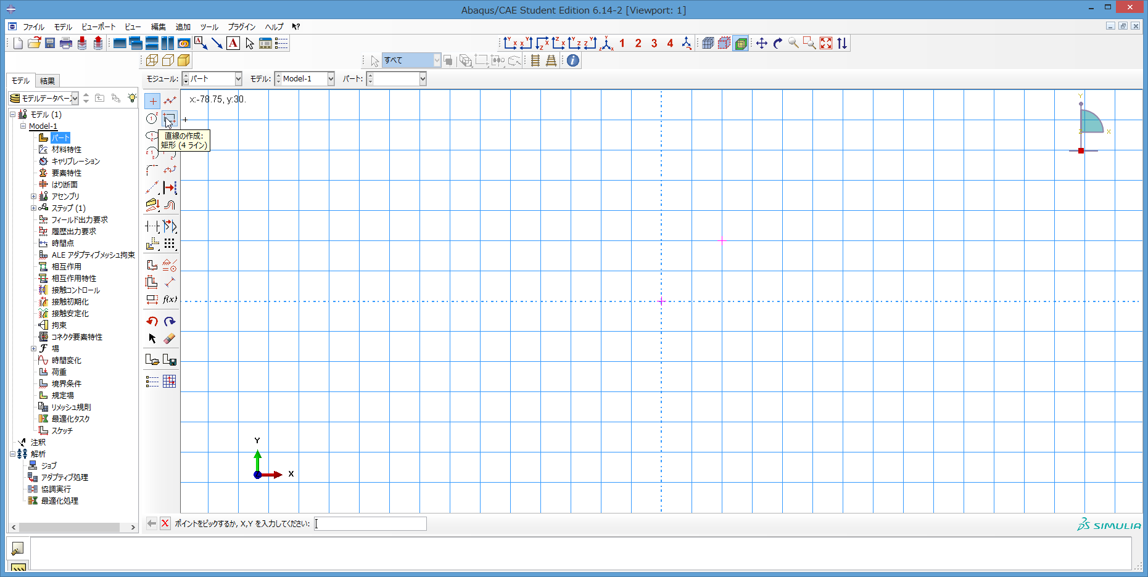
Task: Select the magnify view tool
Action: point(794,43)
